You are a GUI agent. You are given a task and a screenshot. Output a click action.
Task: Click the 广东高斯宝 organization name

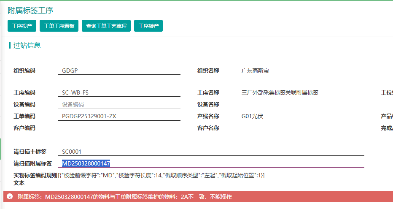click(x=255, y=71)
